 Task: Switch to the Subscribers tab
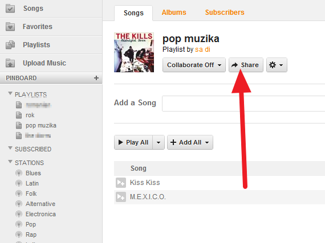[225, 13]
